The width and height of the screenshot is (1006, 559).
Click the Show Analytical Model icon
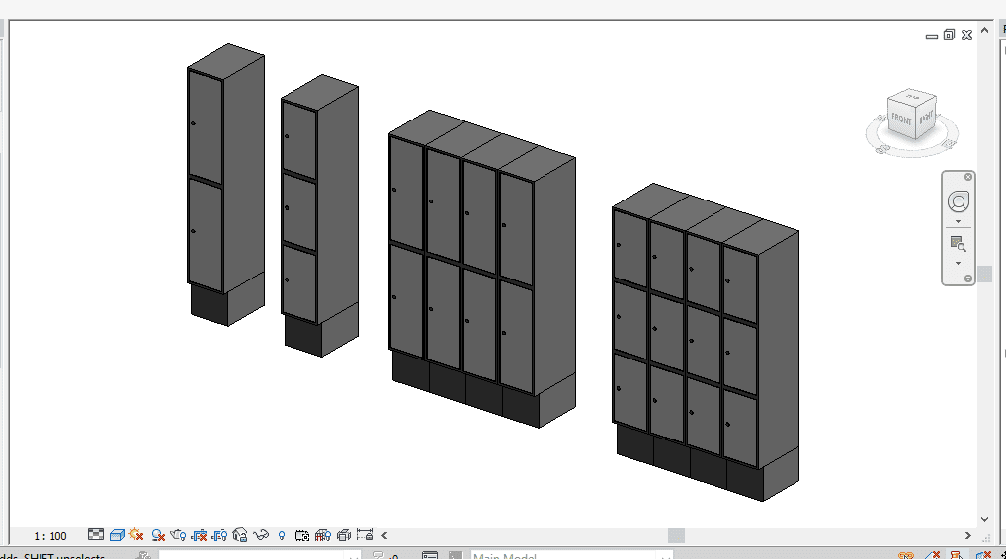click(x=323, y=535)
